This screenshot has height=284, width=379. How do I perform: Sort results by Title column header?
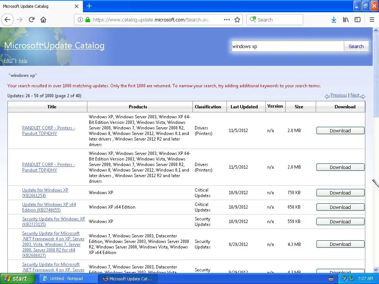[47, 107]
